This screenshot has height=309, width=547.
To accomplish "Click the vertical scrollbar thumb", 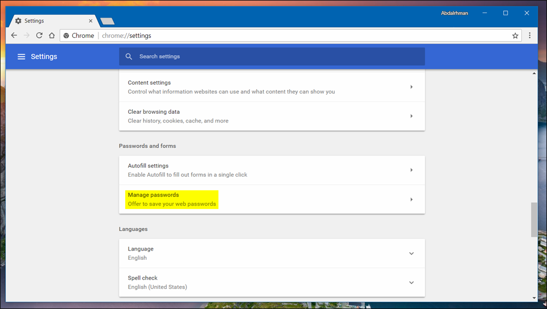I will pyautogui.click(x=534, y=220).
